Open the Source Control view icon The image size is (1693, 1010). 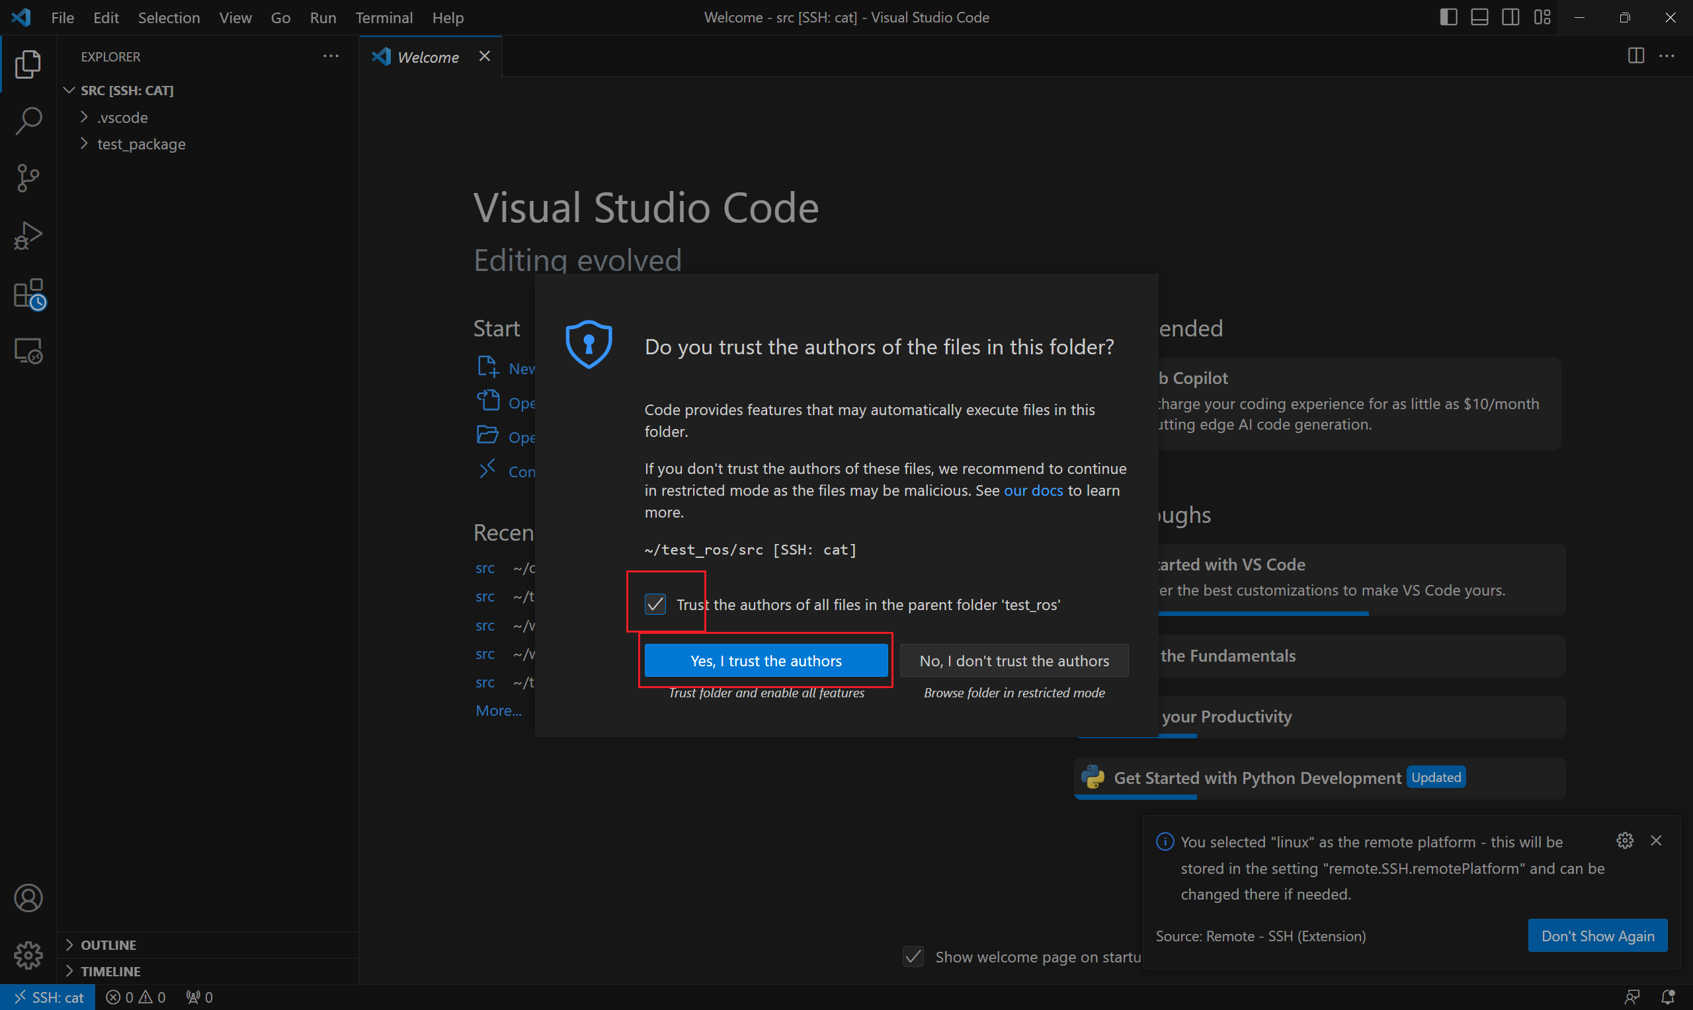(28, 178)
